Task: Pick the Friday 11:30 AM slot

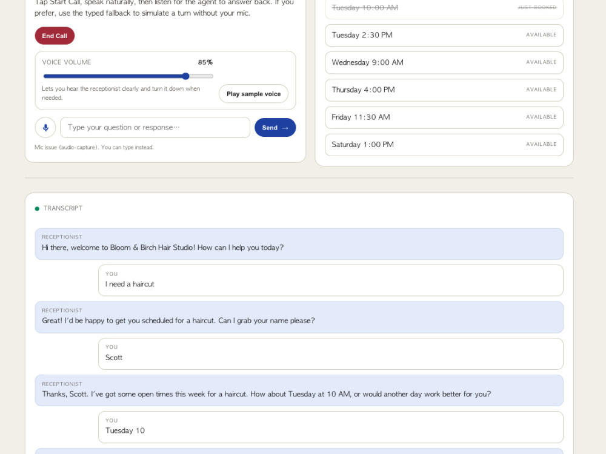Action: tap(444, 117)
